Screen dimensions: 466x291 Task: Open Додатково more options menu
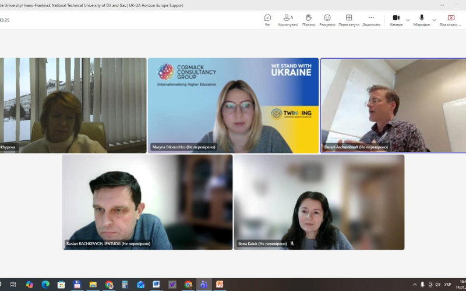pos(371,20)
